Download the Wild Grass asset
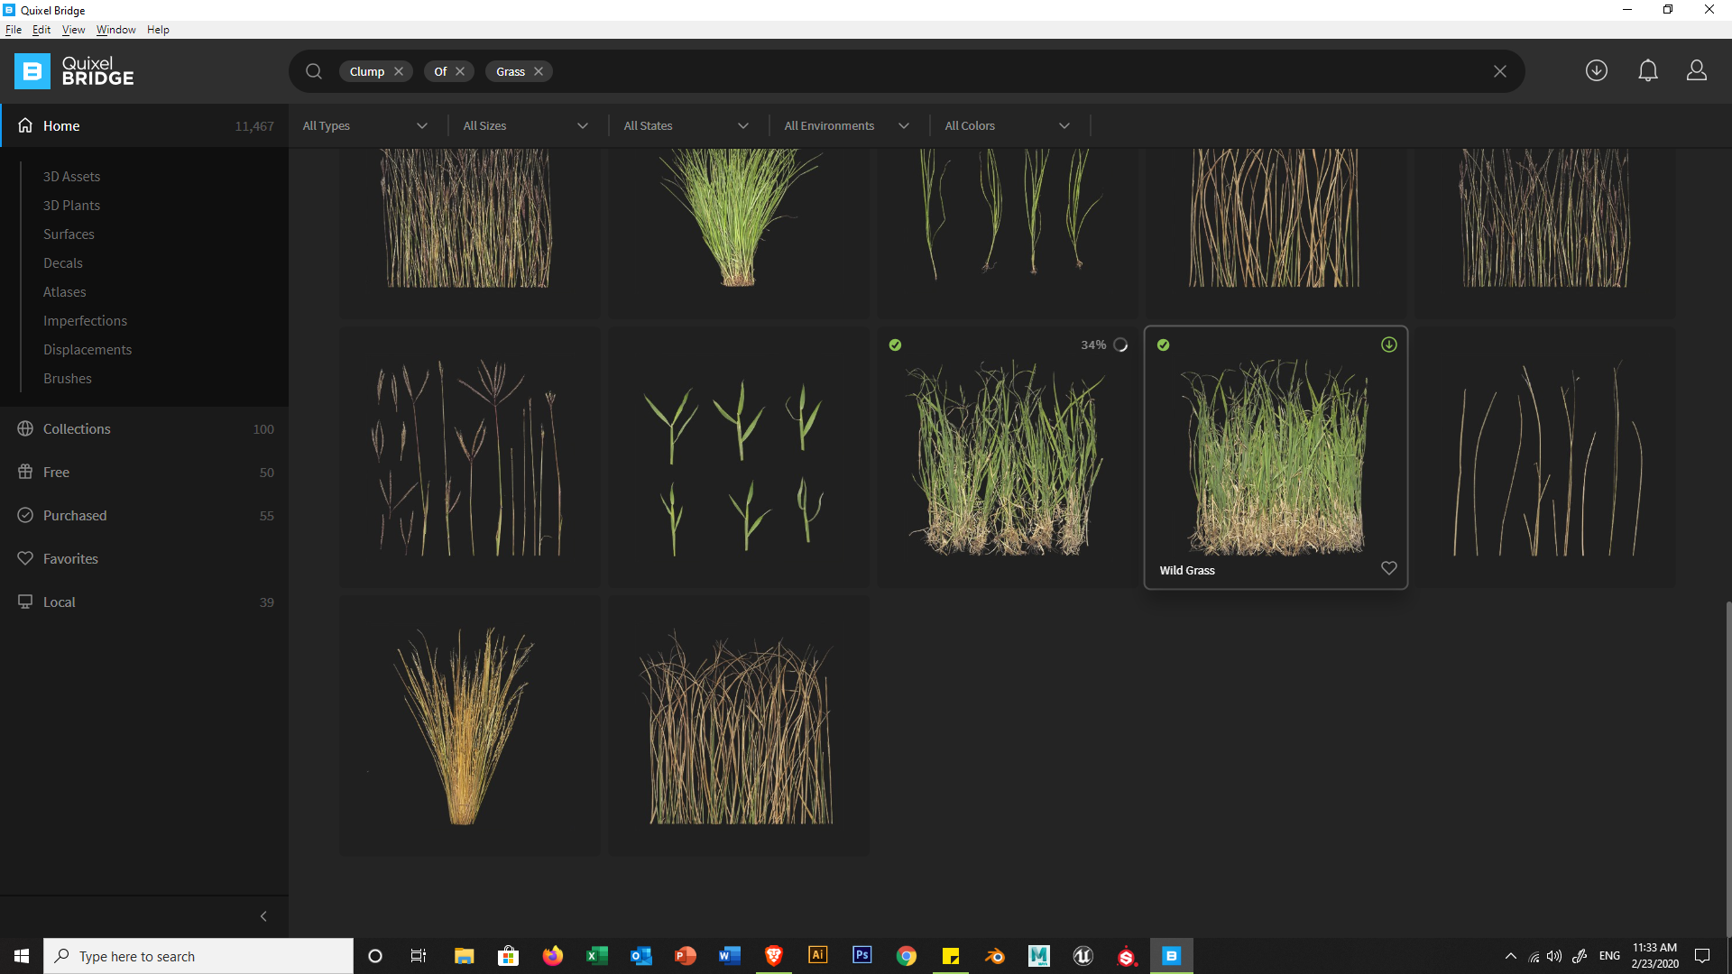 click(x=1388, y=345)
